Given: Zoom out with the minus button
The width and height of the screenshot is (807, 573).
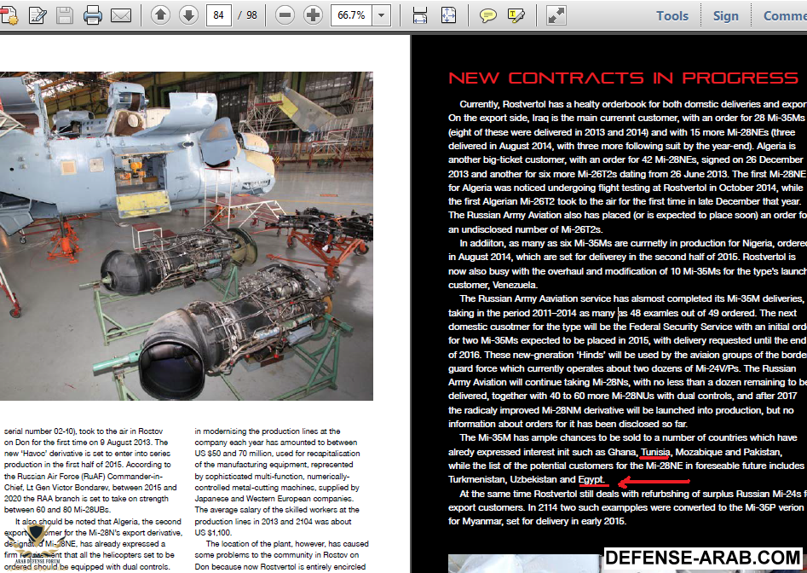Looking at the screenshot, I should [286, 15].
